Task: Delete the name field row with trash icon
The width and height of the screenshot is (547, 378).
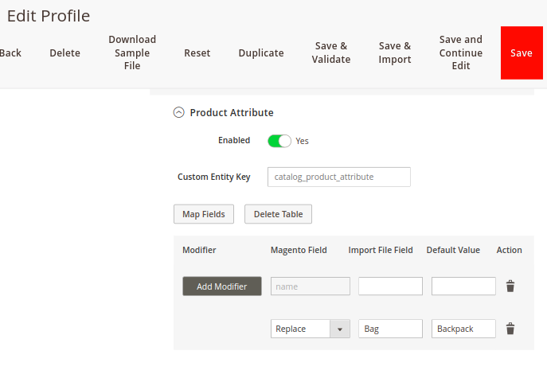Action: [x=510, y=286]
